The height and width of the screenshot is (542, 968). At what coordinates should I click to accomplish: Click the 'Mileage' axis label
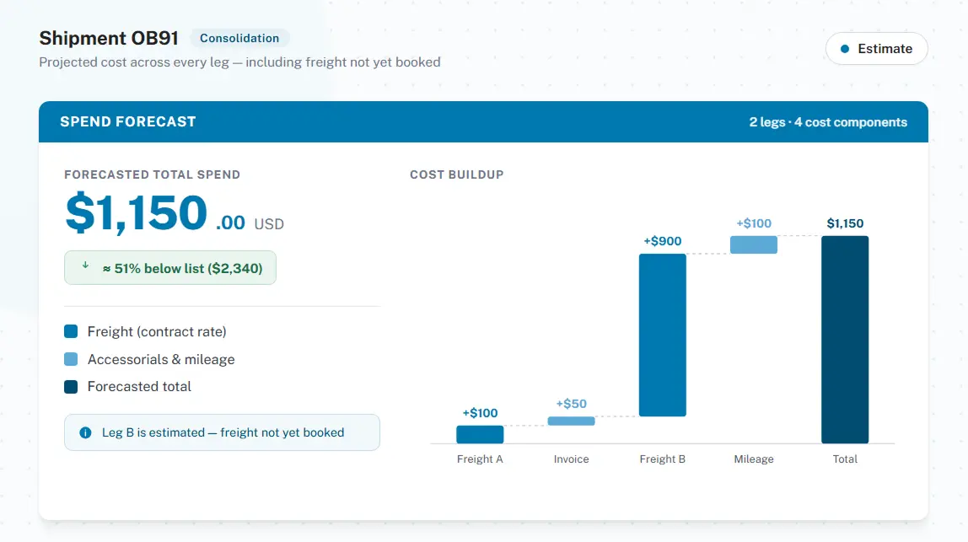(754, 459)
